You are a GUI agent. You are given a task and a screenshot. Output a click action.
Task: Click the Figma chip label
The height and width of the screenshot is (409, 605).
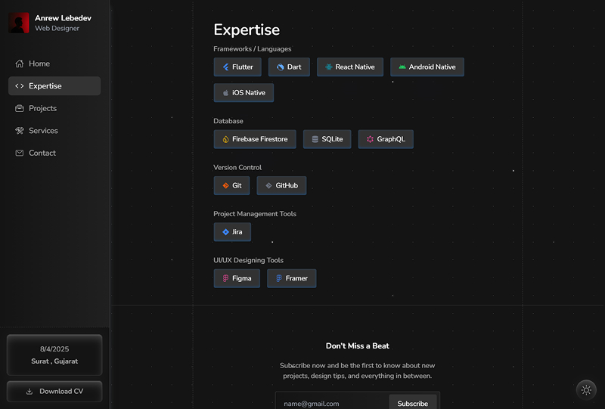click(242, 278)
